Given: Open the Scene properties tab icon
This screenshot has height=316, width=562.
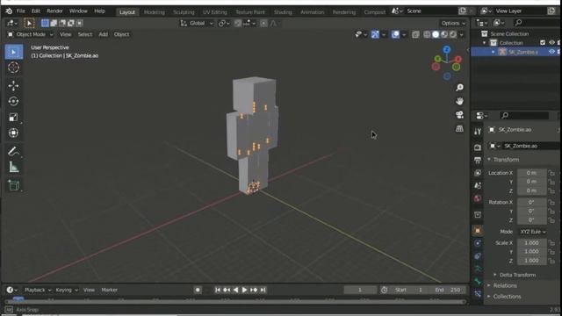Looking at the screenshot, I should pyautogui.click(x=478, y=185).
